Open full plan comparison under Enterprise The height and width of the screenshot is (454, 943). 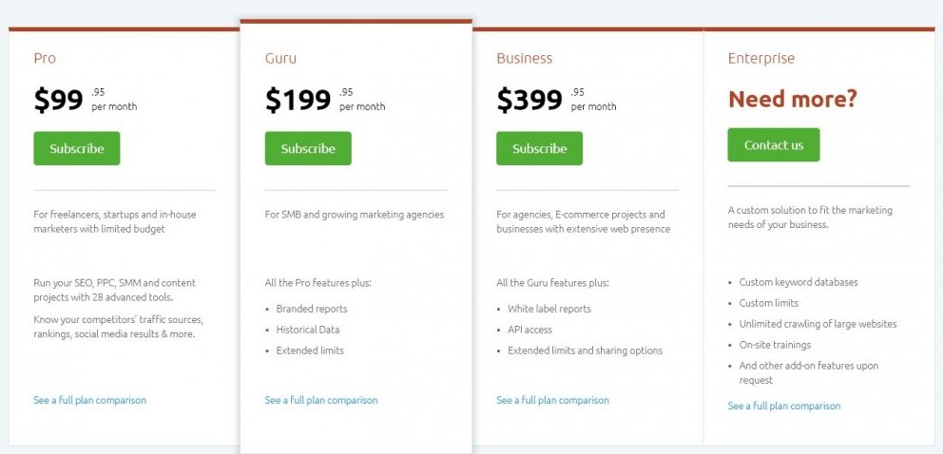click(784, 406)
